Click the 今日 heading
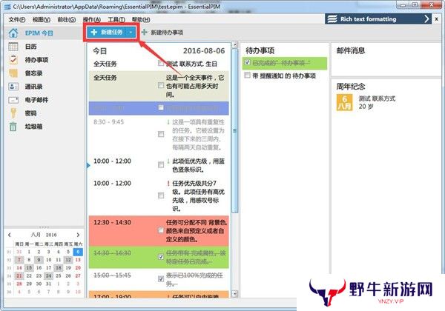The width and height of the screenshot is (445, 311). click(x=99, y=51)
